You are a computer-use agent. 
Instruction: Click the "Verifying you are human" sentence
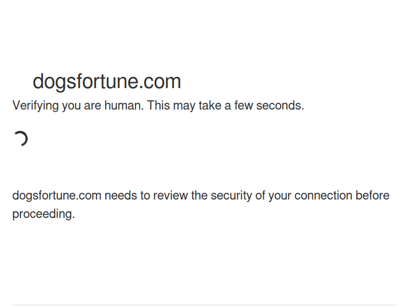(x=77, y=106)
